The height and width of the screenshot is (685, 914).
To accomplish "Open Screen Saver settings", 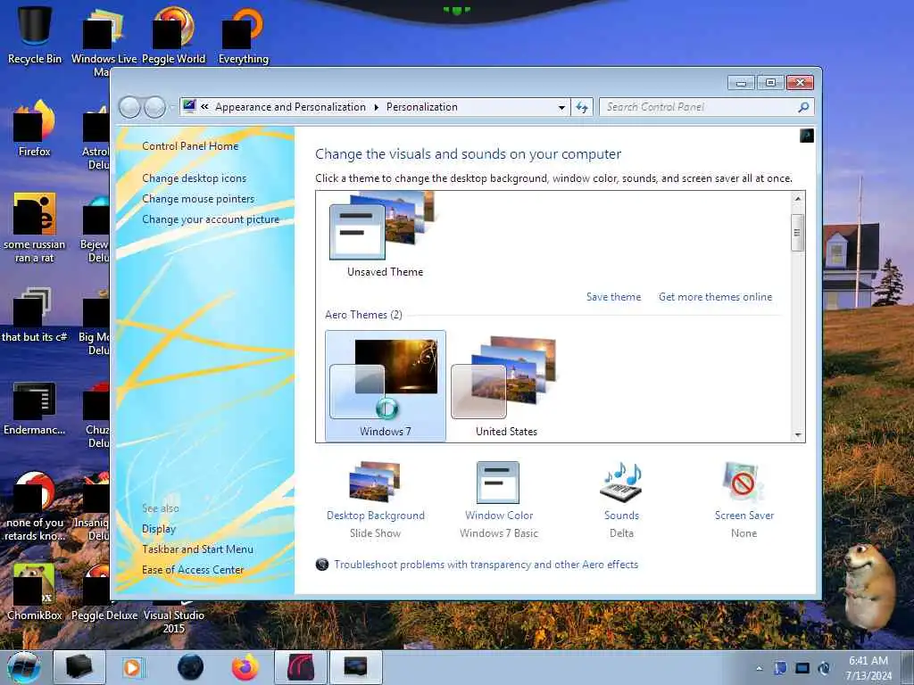I will 744,499.
